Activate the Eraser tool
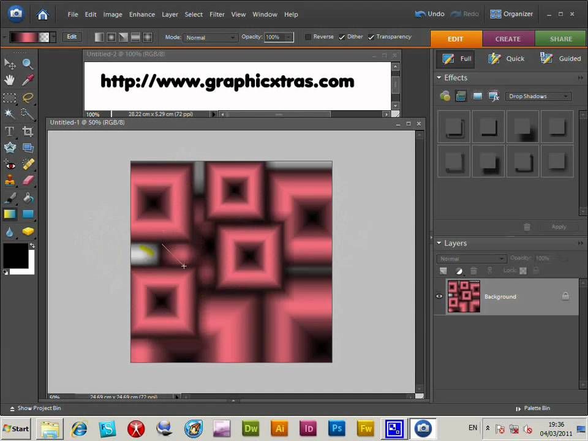Screen dimensions: 588x441 tap(28, 181)
